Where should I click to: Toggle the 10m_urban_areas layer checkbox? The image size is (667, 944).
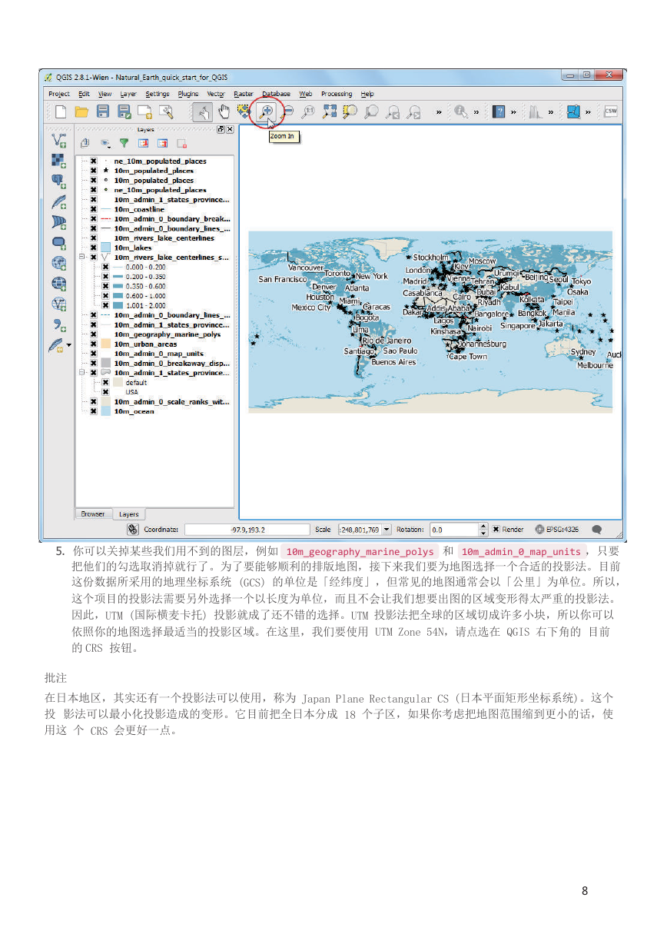[94, 344]
